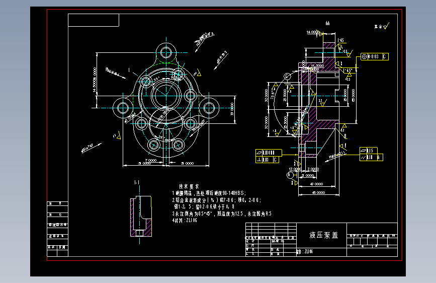This screenshot has width=436, height=283.
Task: Click the circled datum C marker
Action: pyautogui.click(x=287, y=76)
